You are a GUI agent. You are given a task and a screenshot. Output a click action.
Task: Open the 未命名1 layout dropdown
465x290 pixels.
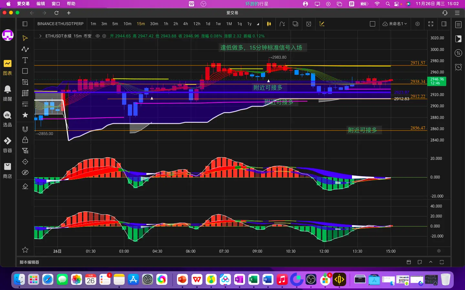pos(395,24)
